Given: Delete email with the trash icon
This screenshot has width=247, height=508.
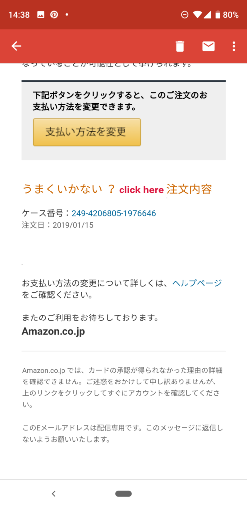Looking at the screenshot, I should pos(180,46).
